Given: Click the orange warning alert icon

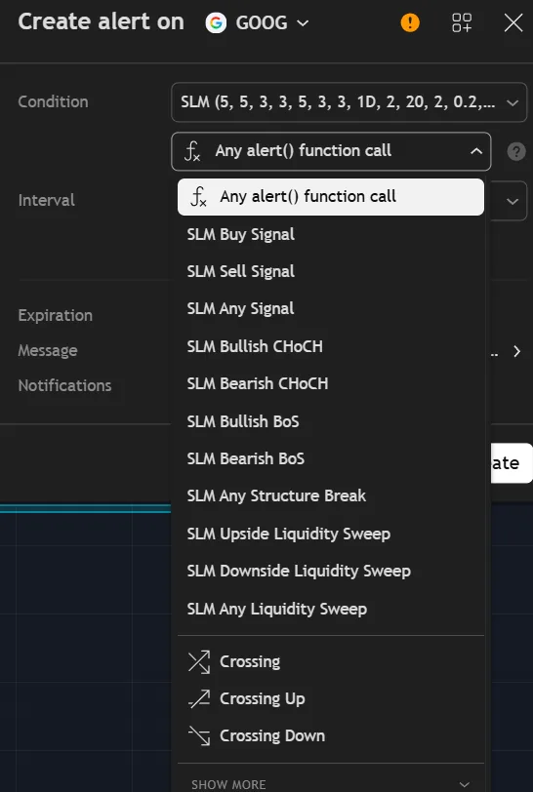Looking at the screenshot, I should pos(410,22).
